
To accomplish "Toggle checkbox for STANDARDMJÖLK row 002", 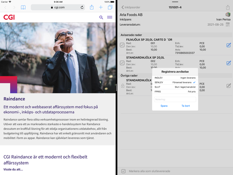I will pos(122,63).
